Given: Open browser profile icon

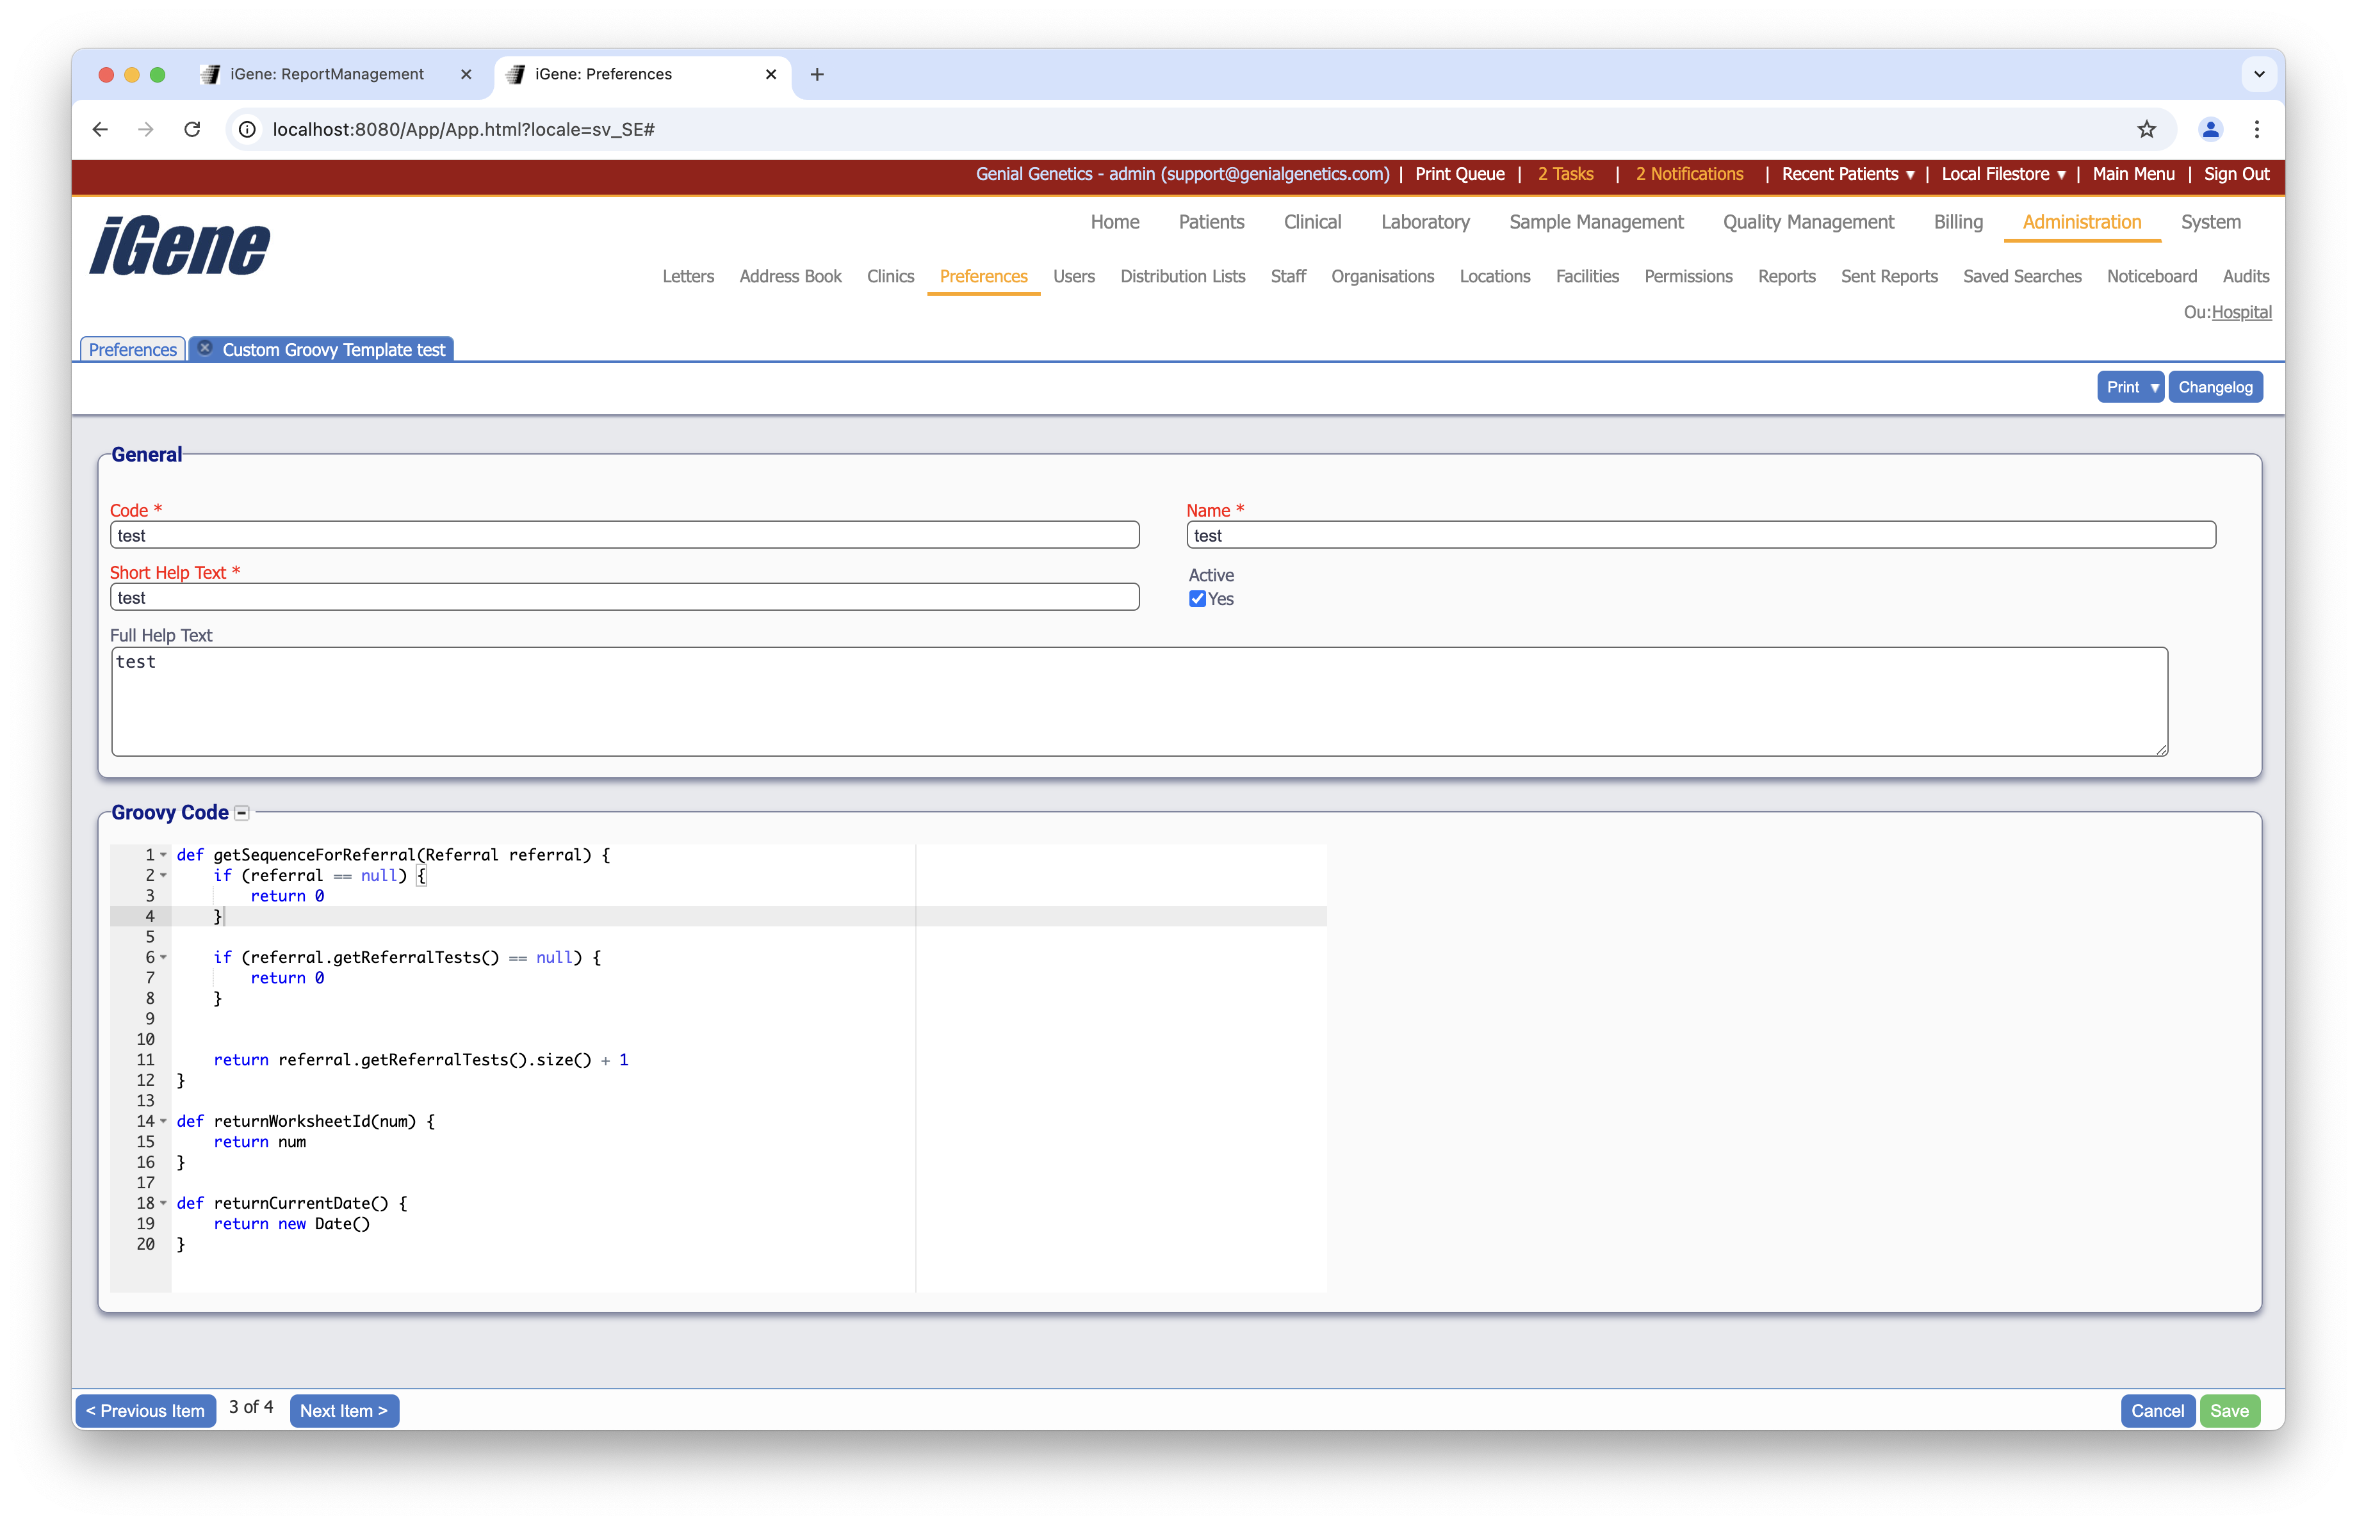Looking at the screenshot, I should (x=2210, y=129).
